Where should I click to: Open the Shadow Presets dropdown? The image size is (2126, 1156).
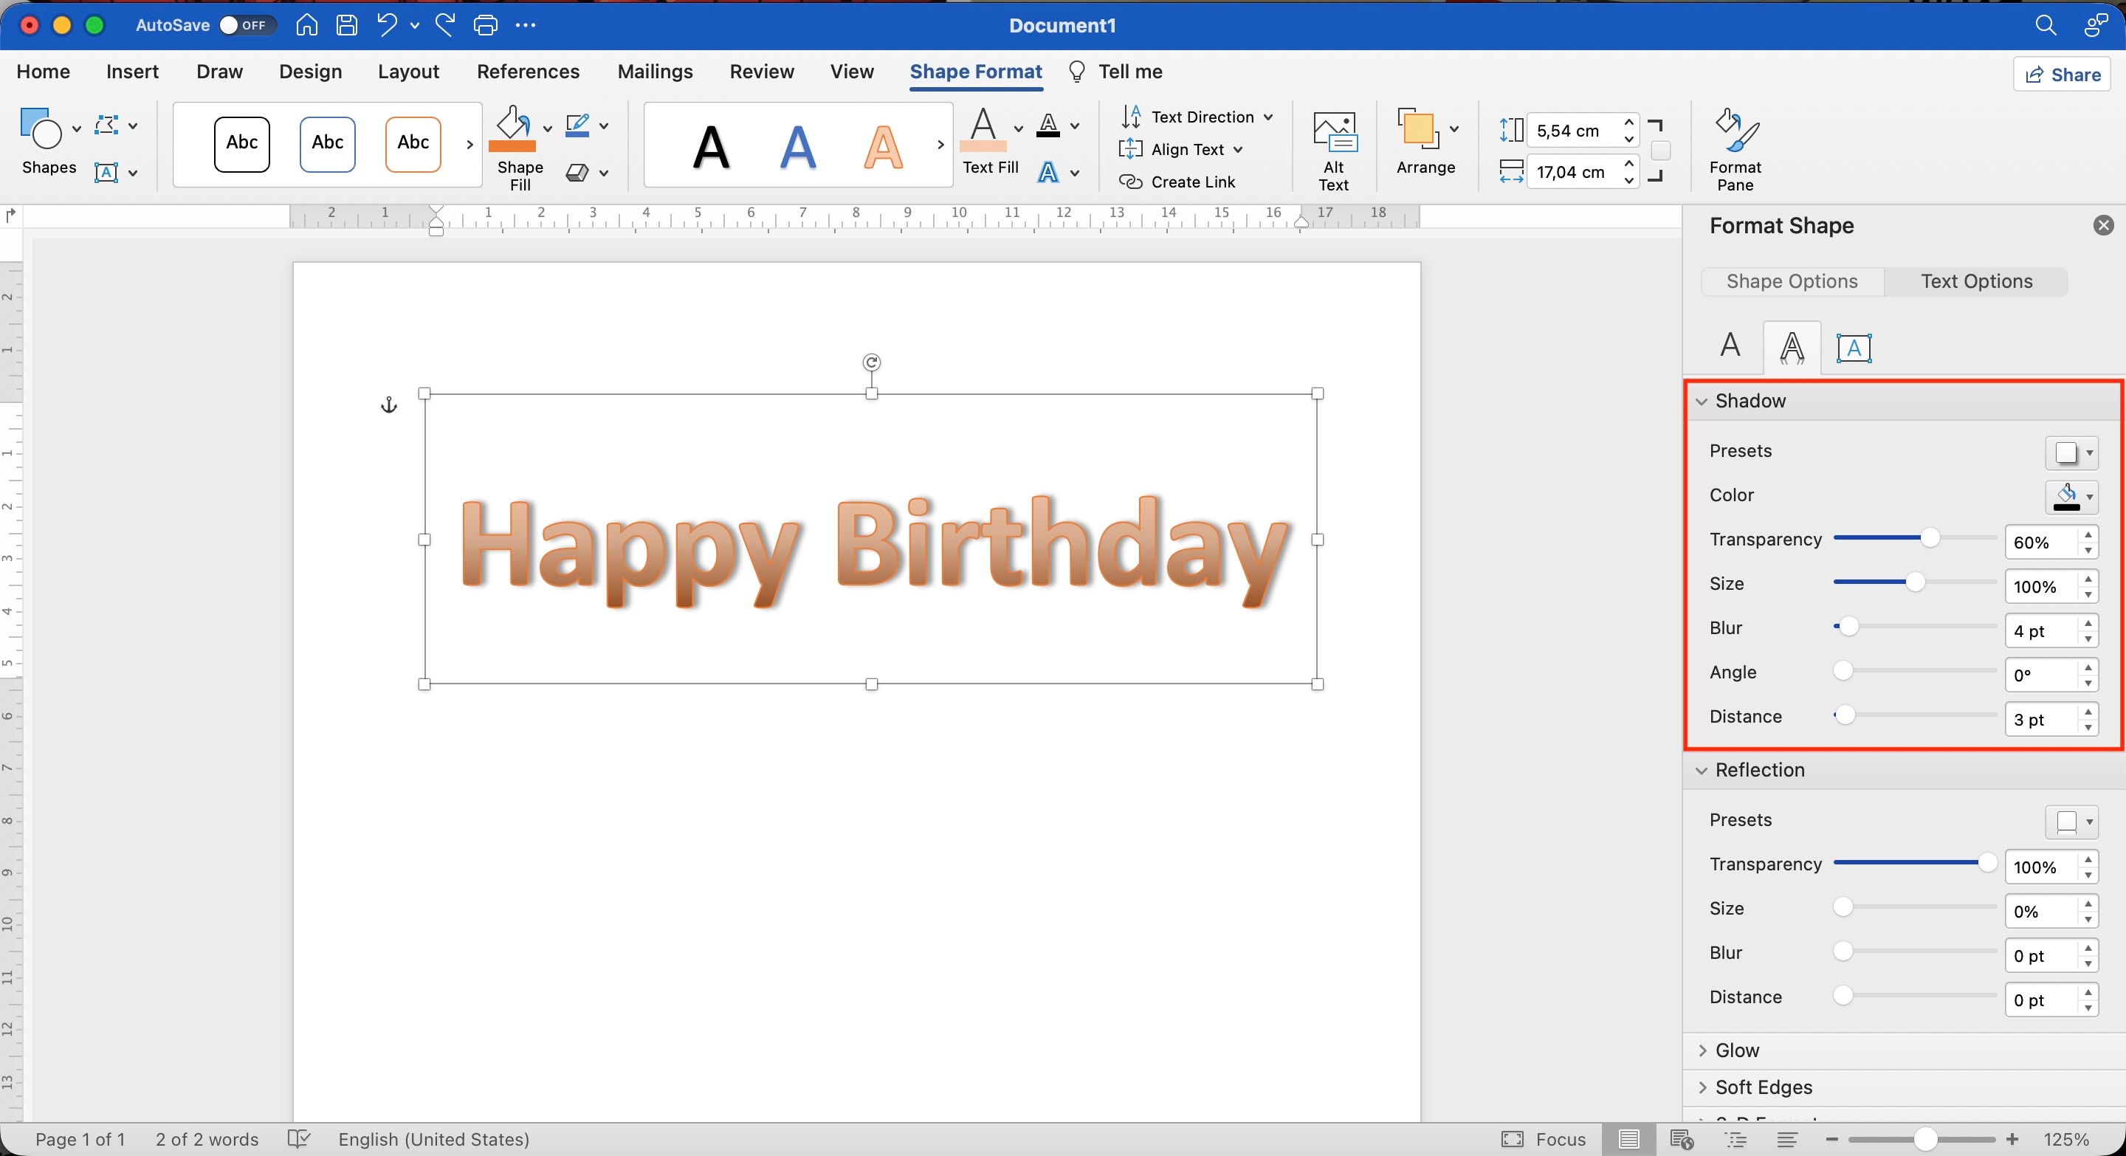point(2071,453)
